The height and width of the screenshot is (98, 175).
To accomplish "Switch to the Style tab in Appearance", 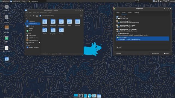I will point(118,13).
